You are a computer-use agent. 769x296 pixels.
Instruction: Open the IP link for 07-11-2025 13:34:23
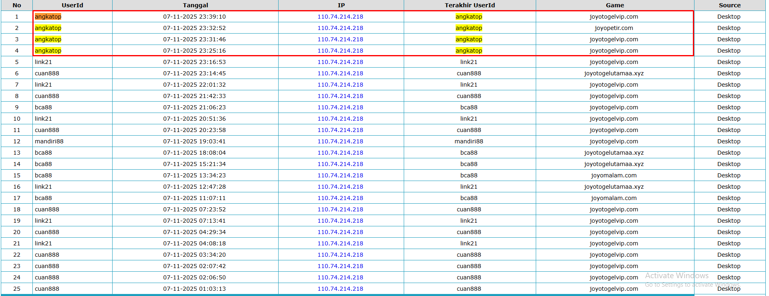click(340, 175)
